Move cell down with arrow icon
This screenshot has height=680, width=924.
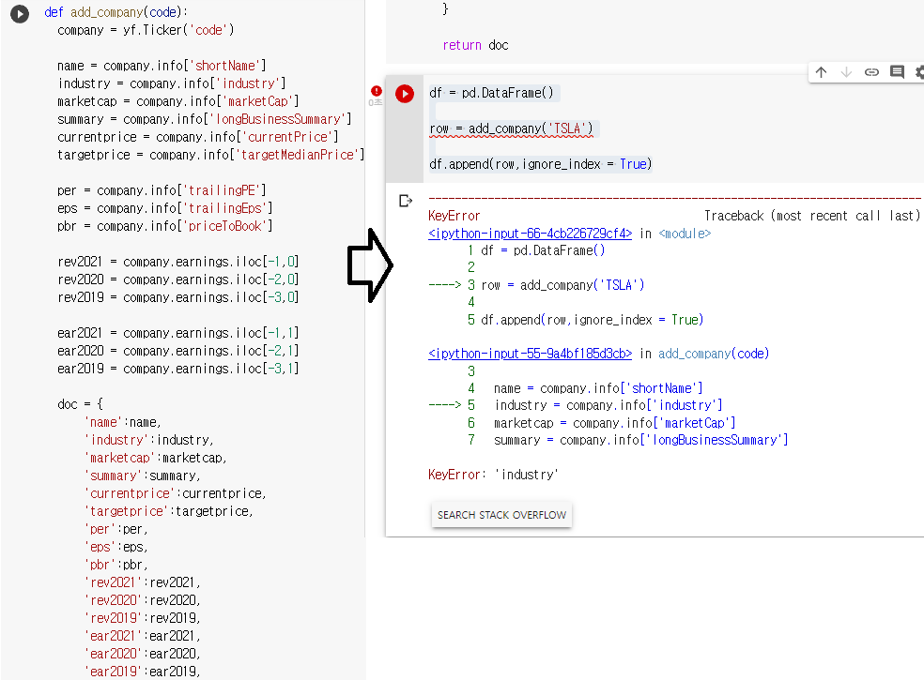(x=846, y=72)
